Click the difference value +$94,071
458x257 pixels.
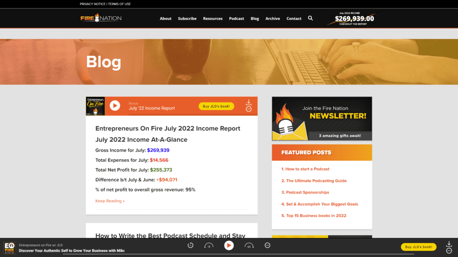pyautogui.click(x=166, y=180)
